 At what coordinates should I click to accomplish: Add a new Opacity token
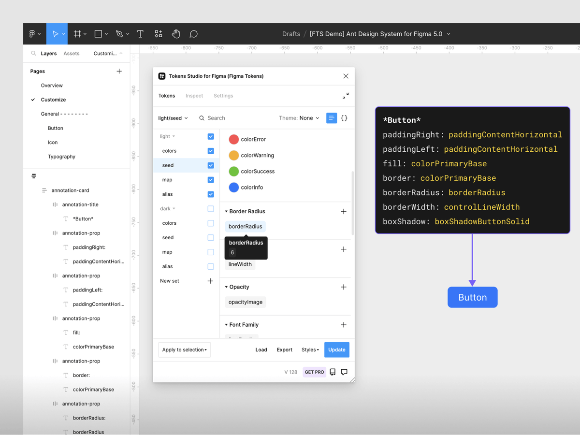point(344,287)
